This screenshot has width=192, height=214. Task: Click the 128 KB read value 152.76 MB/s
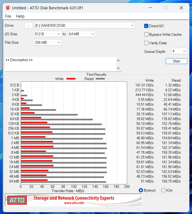171,124
